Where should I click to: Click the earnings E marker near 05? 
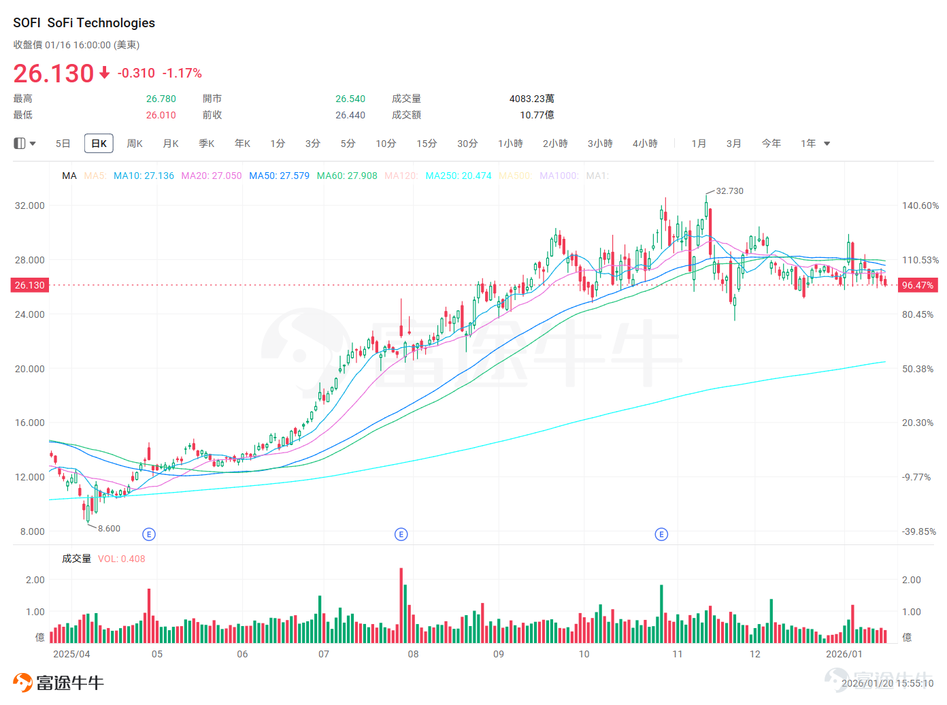click(x=149, y=534)
